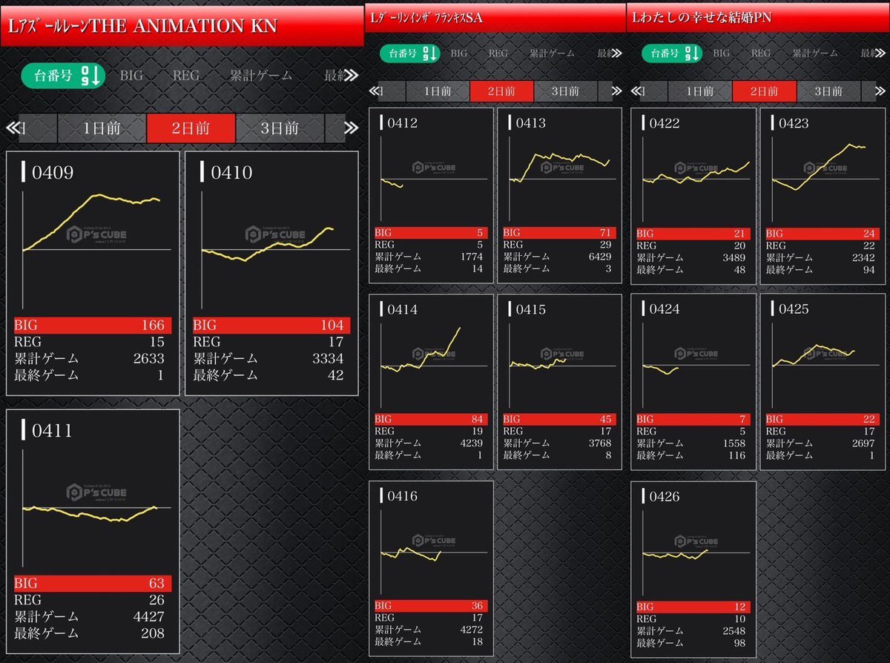Click 最終ゲーム 18 value of machine 0416
This screenshot has width=890, height=663.
pyautogui.click(x=477, y=641)
